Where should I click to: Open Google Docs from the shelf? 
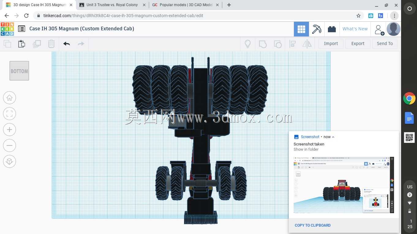(409, 118)
